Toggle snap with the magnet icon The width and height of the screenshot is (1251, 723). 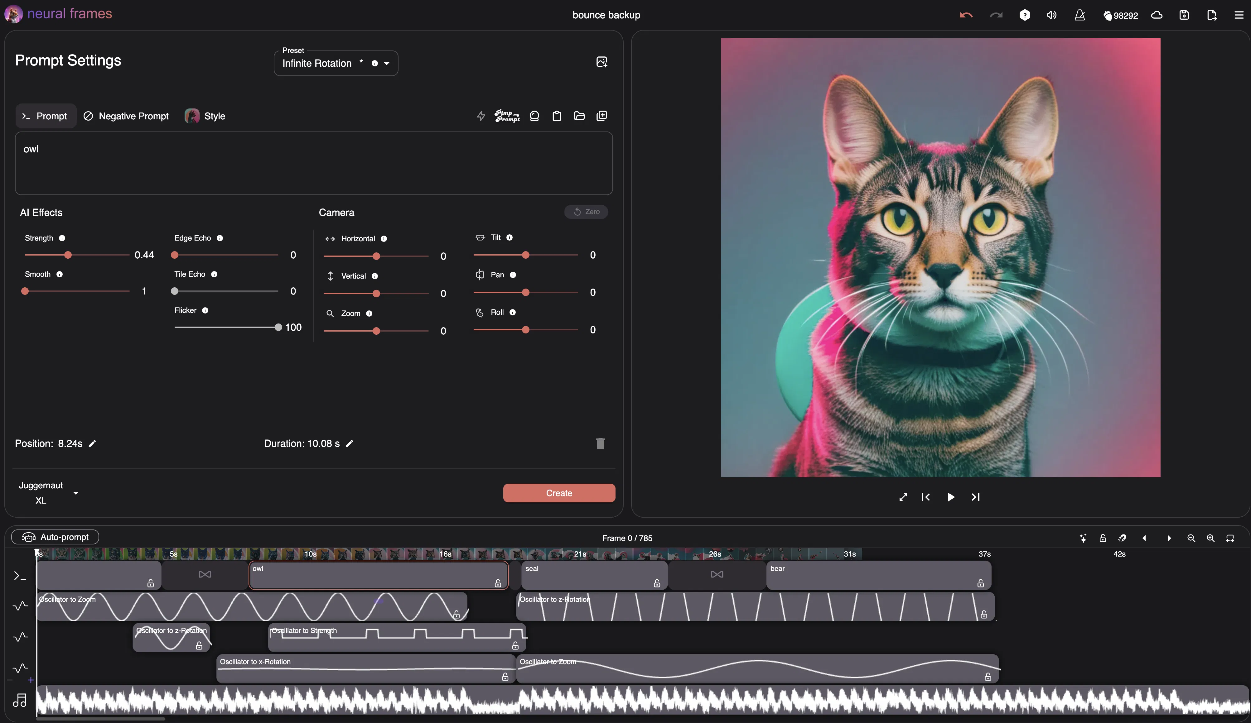1123,539
